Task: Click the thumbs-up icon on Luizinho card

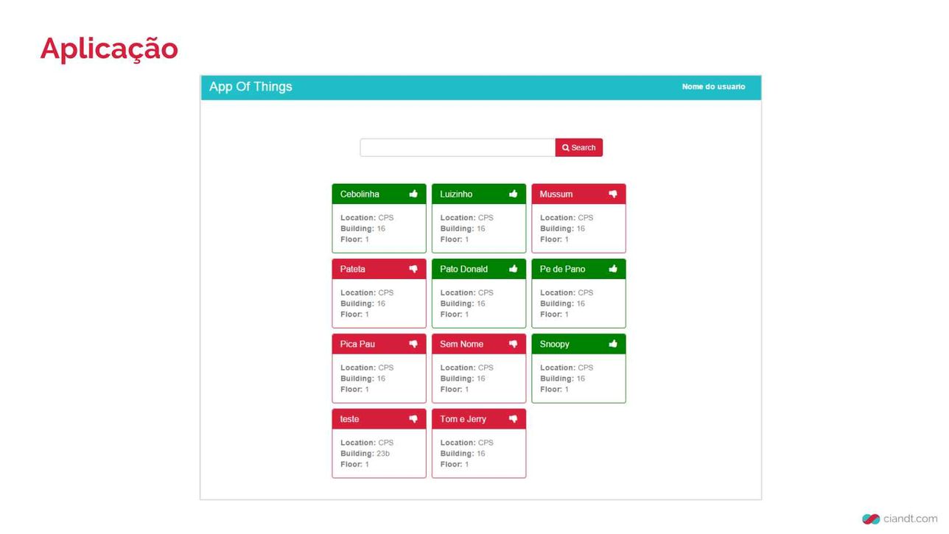Action: [513, 194]
